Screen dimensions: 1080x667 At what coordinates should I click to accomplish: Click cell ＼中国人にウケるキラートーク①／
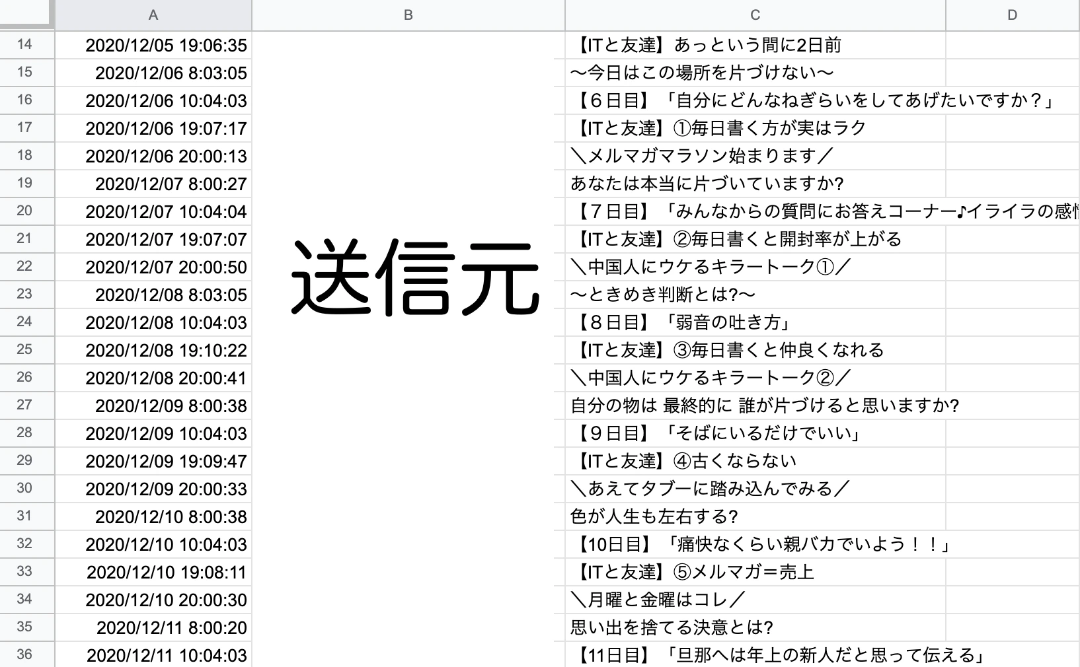click(755, 267)
